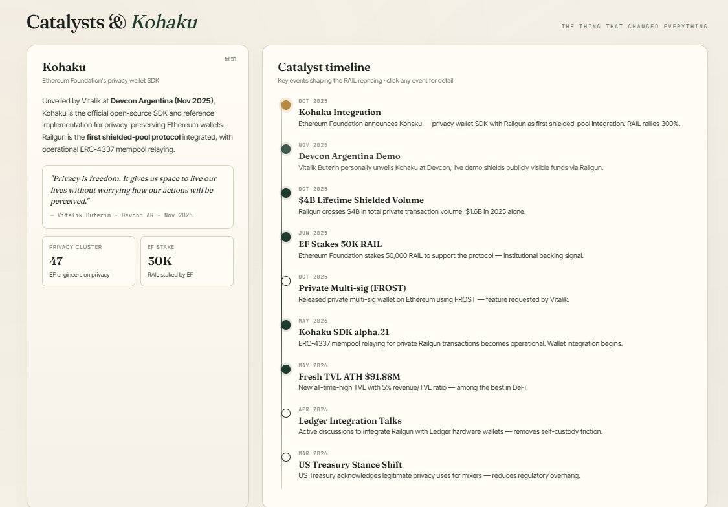The width and height of the screenshot is (728, 507).
Task: Click the bold 'Devcon Argentina (Nov 2025)' text
Action: [162, 101]
